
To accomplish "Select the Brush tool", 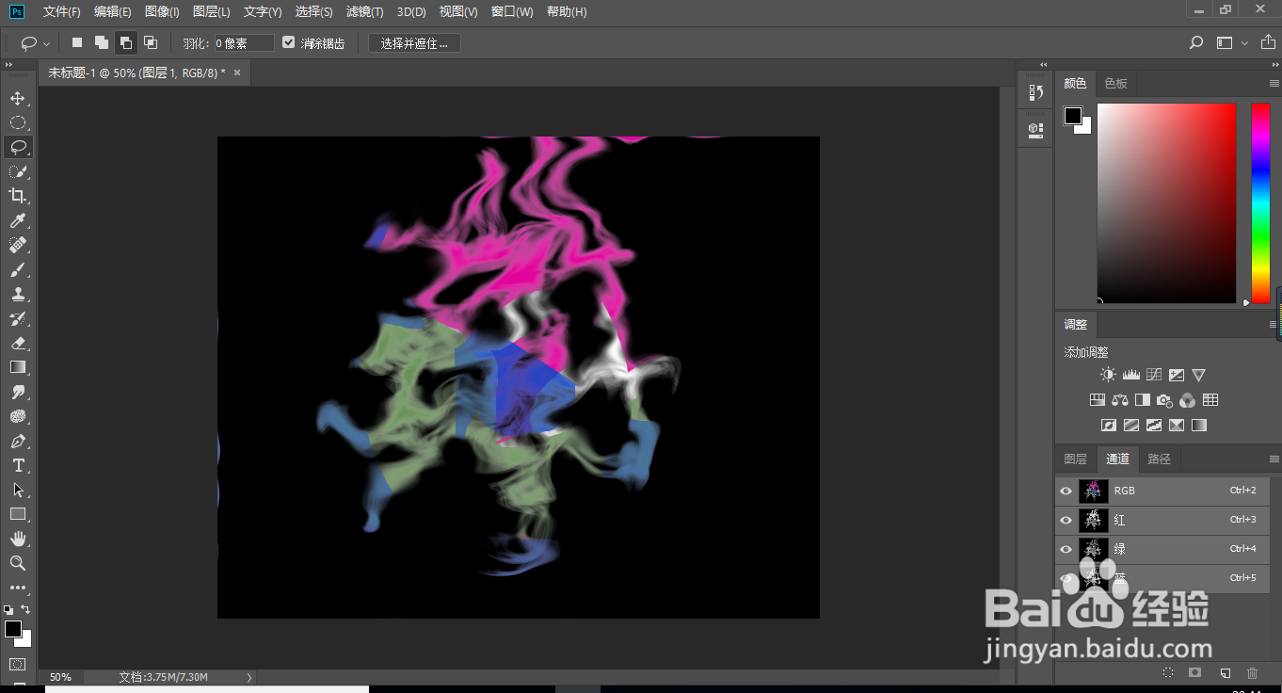I will tap(17, 269).
